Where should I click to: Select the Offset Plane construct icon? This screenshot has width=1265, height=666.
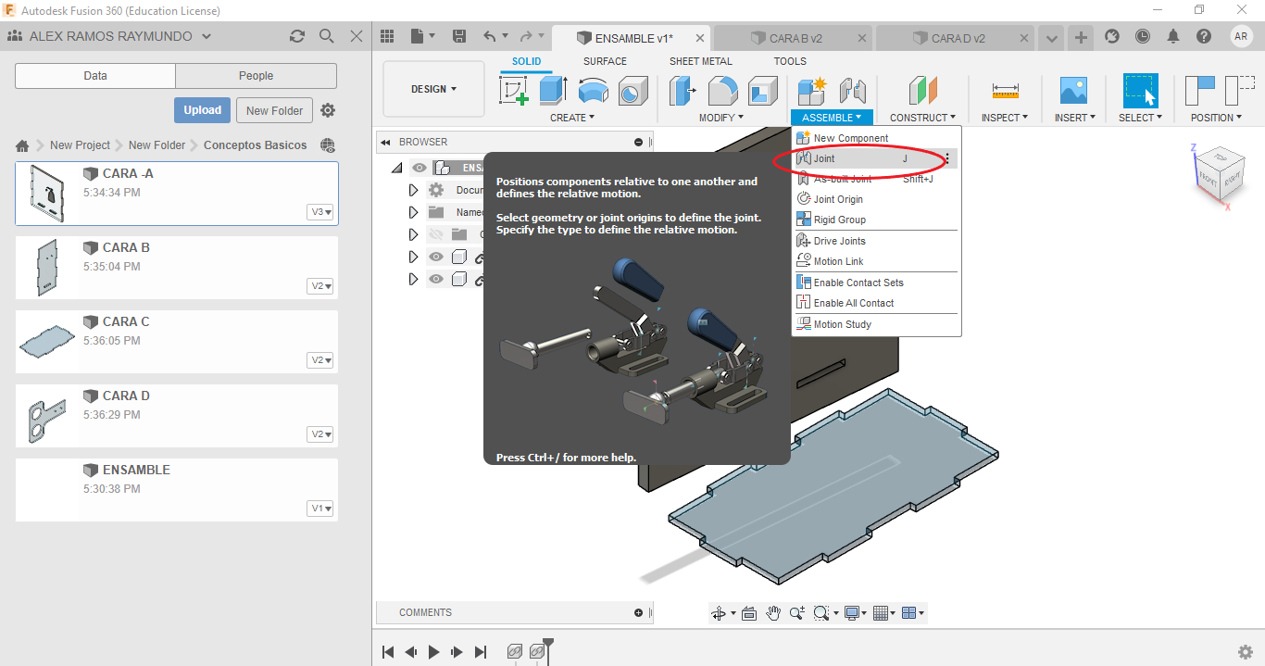[x=922, y=91]
